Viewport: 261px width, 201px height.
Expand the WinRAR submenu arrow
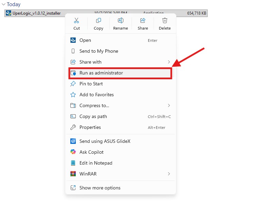tap(169, 174)
